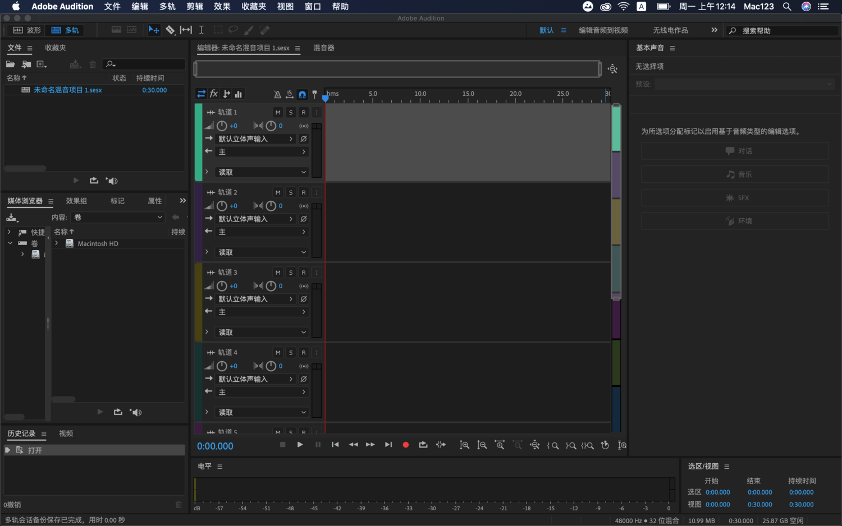The image size is (842, 526).
Task: Select the Move tool in toolbar
Action: coord(153,30)
